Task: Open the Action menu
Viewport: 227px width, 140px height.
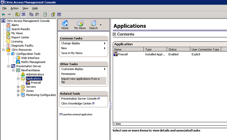Action: click(15, 8)
